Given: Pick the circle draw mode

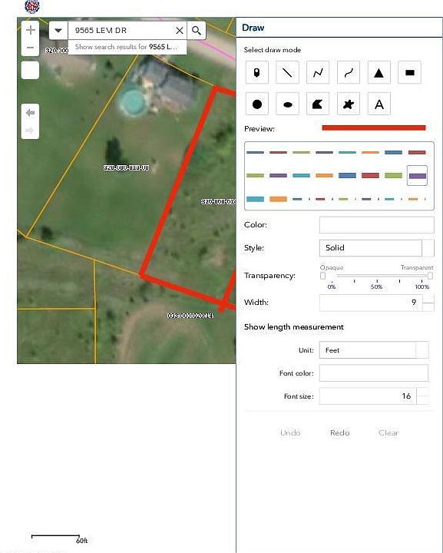Looking at the screenshot, I should click(256, 104).
